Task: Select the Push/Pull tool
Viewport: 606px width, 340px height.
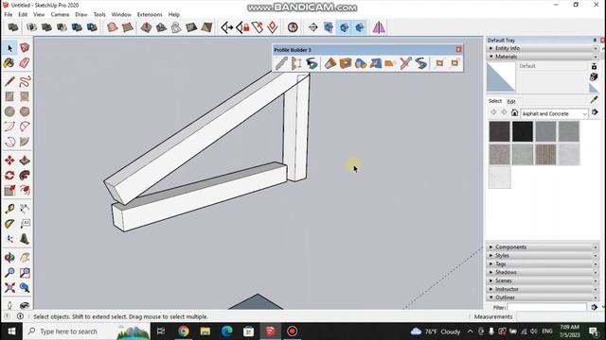Action: [25, 160]
